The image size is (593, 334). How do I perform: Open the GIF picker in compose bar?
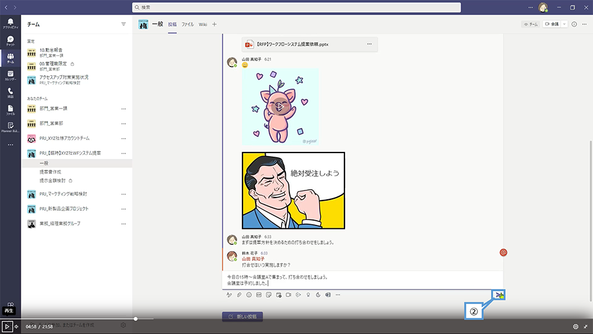point(259,295)
